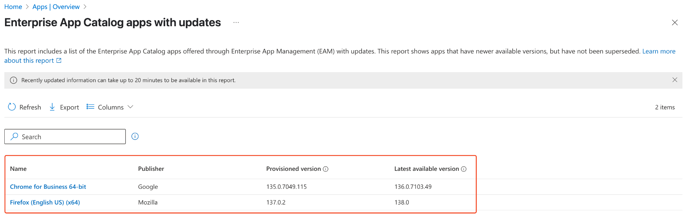Dismiss the recently updated information banner
Screen dimensions: 691x220
point(675,80)
